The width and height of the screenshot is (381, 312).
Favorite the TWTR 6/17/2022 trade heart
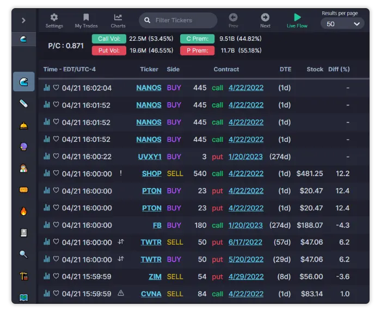point(56,242)
